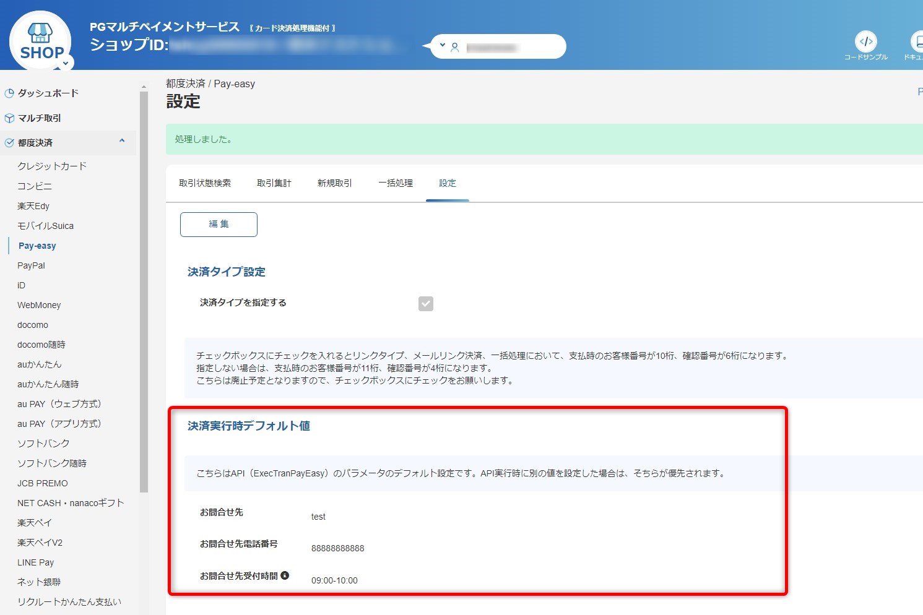The image size is (923, 615).
Task: Switch to the 取引集計 tab
Action: [x=274, y=183]
